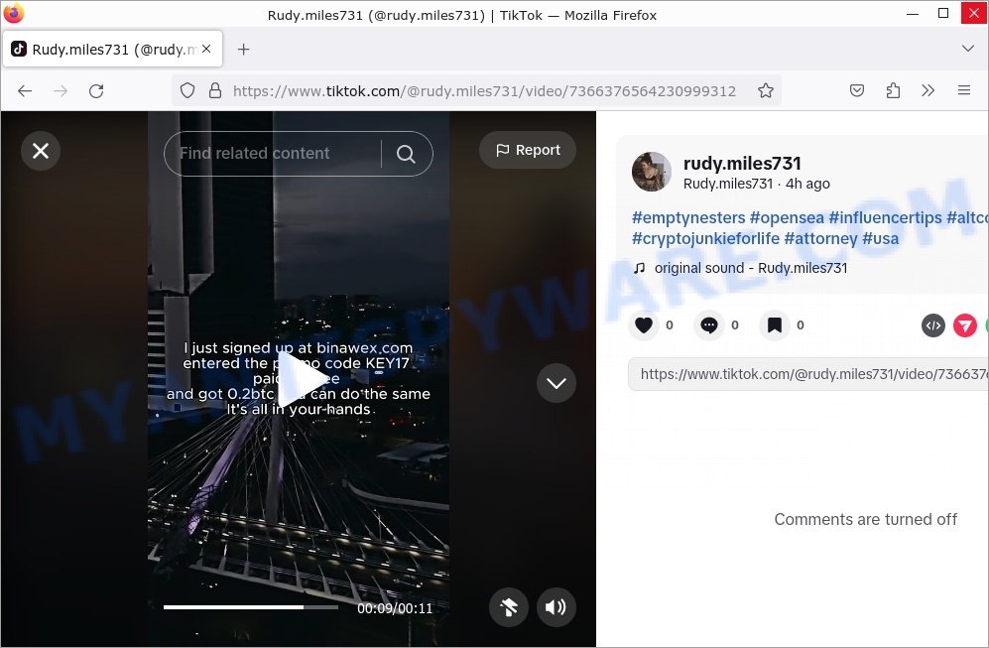This screenshot has width=989, height=648.
Task: Go forward to the next page
Action: (61, 91)
